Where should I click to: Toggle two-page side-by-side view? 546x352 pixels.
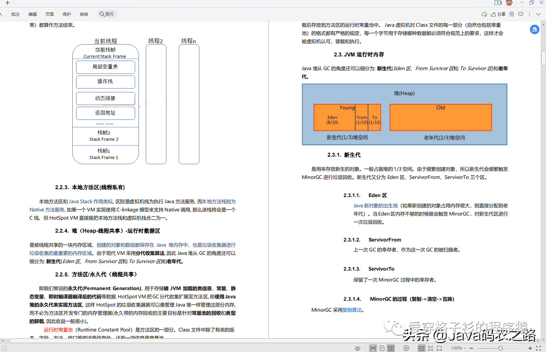coord(391,348)
